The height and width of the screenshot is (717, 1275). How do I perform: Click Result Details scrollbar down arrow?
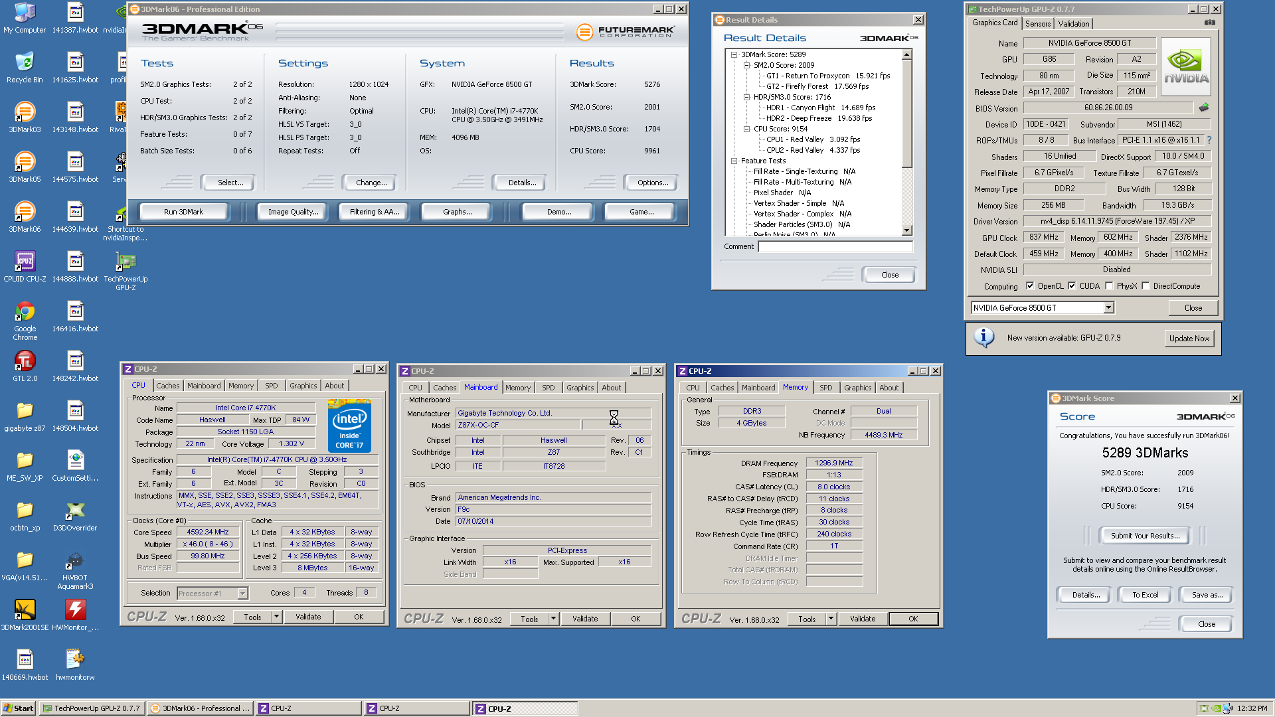[907, 230]
